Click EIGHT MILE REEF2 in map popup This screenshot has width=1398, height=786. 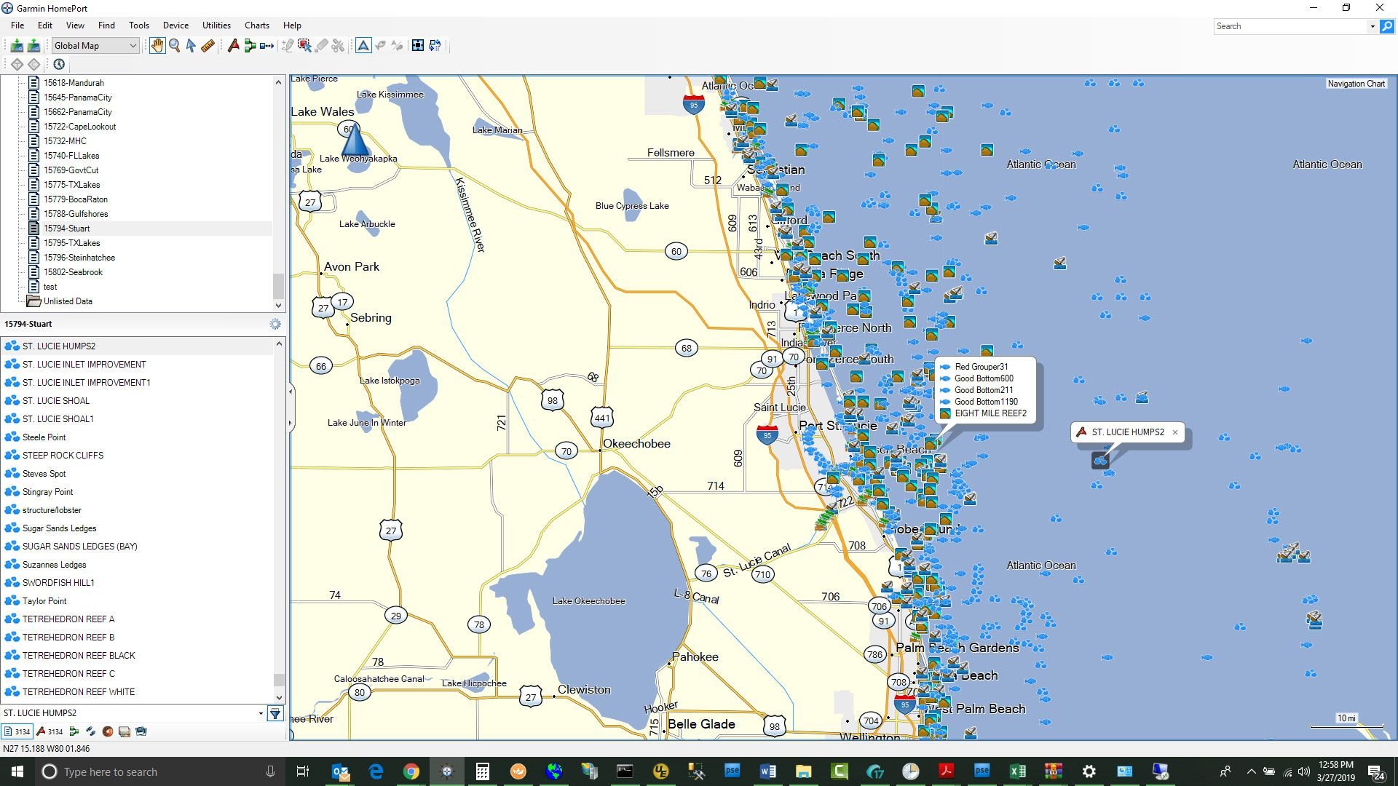[990, 413]
